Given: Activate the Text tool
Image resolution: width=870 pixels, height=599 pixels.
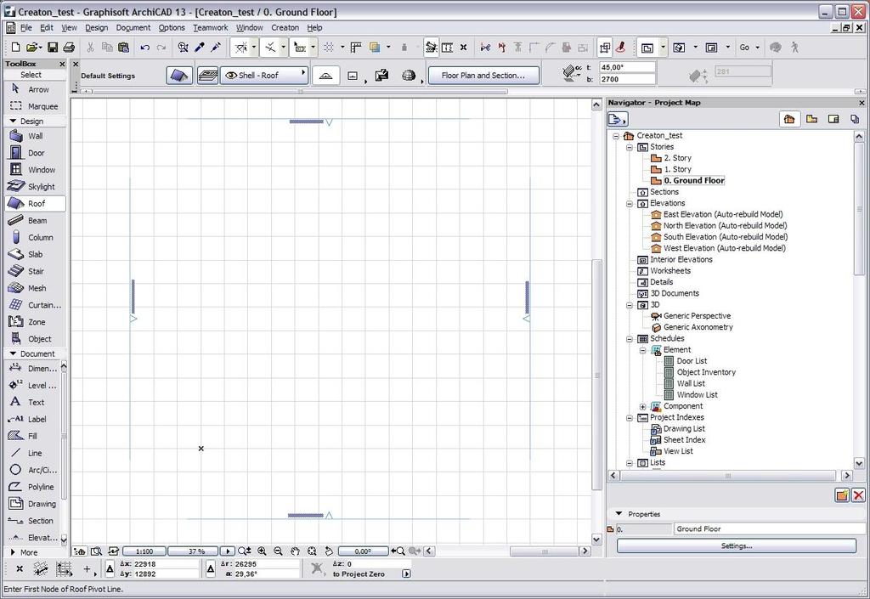Looking at the screenshot, I should click(x=32, y=402).
